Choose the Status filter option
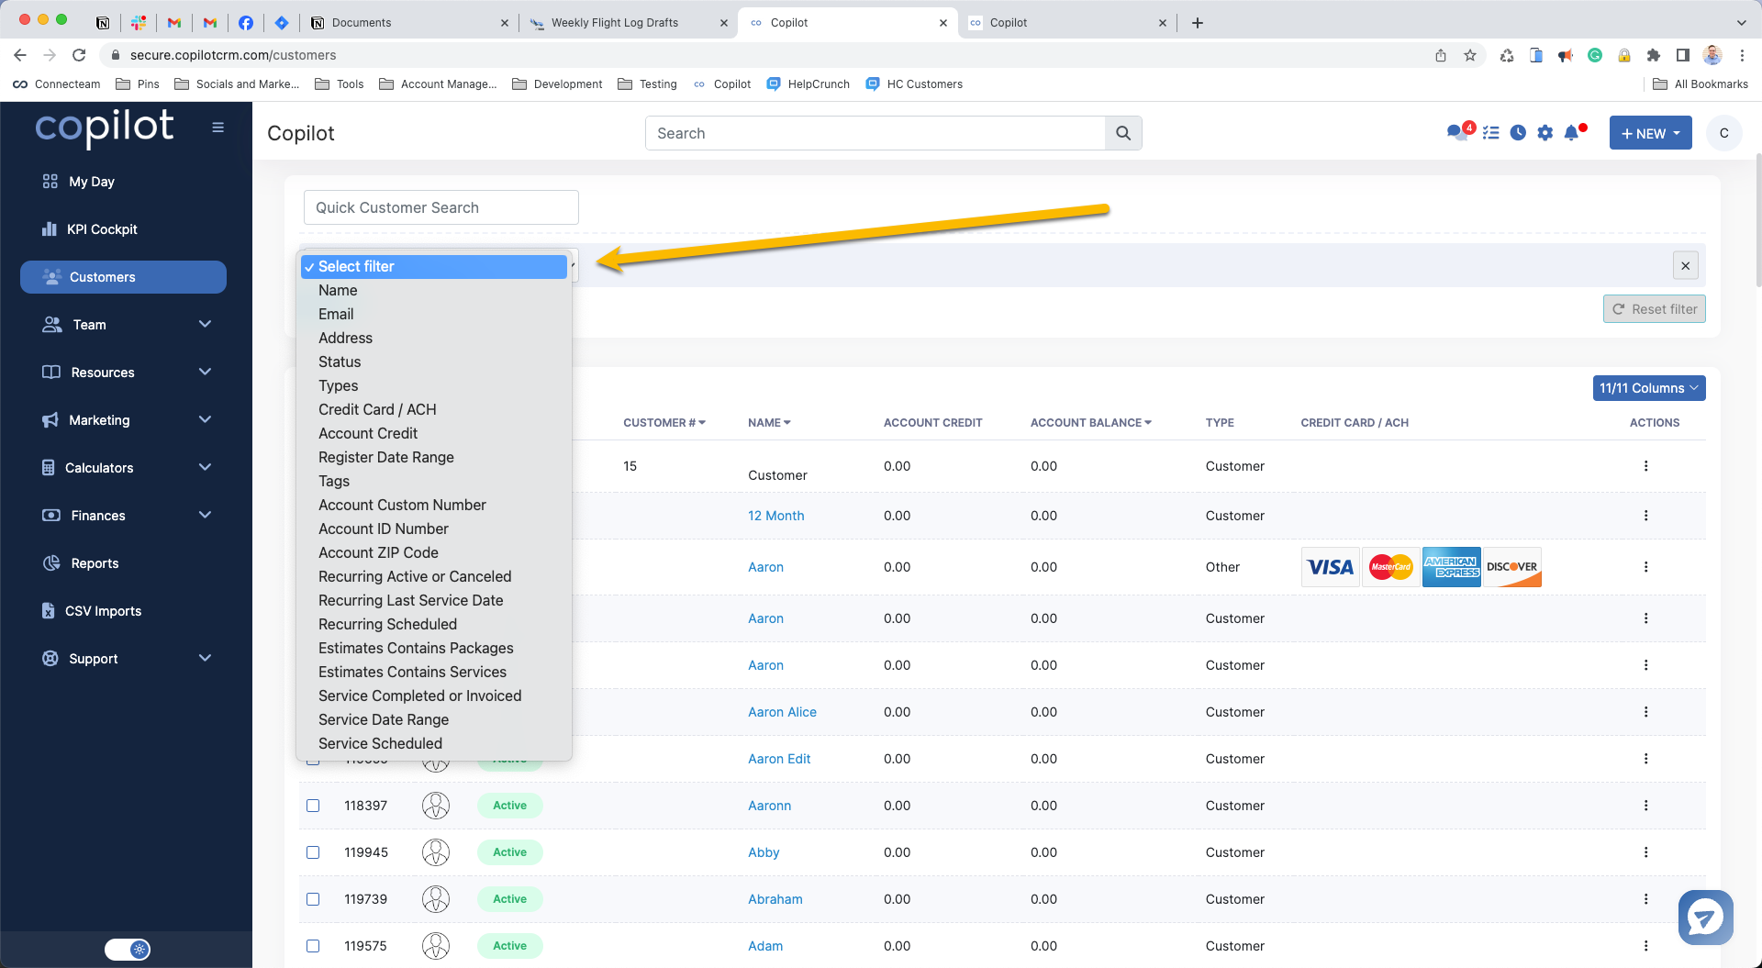The image size is (1762, 968). point(434,362)
